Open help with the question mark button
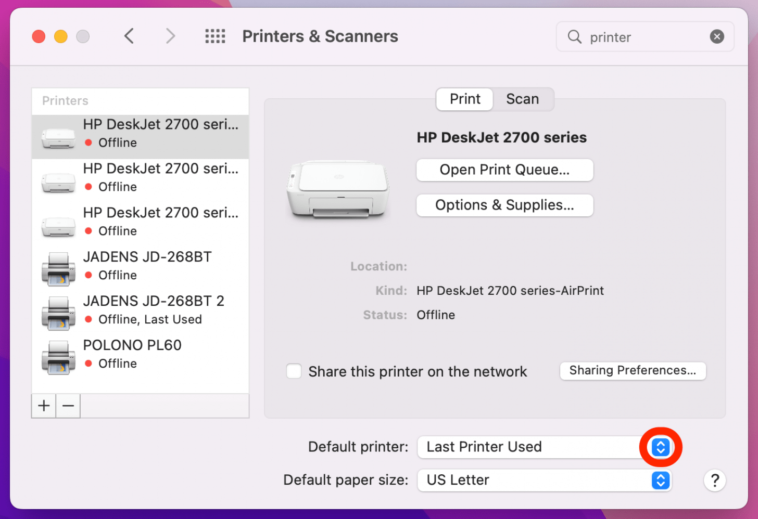 715,481
